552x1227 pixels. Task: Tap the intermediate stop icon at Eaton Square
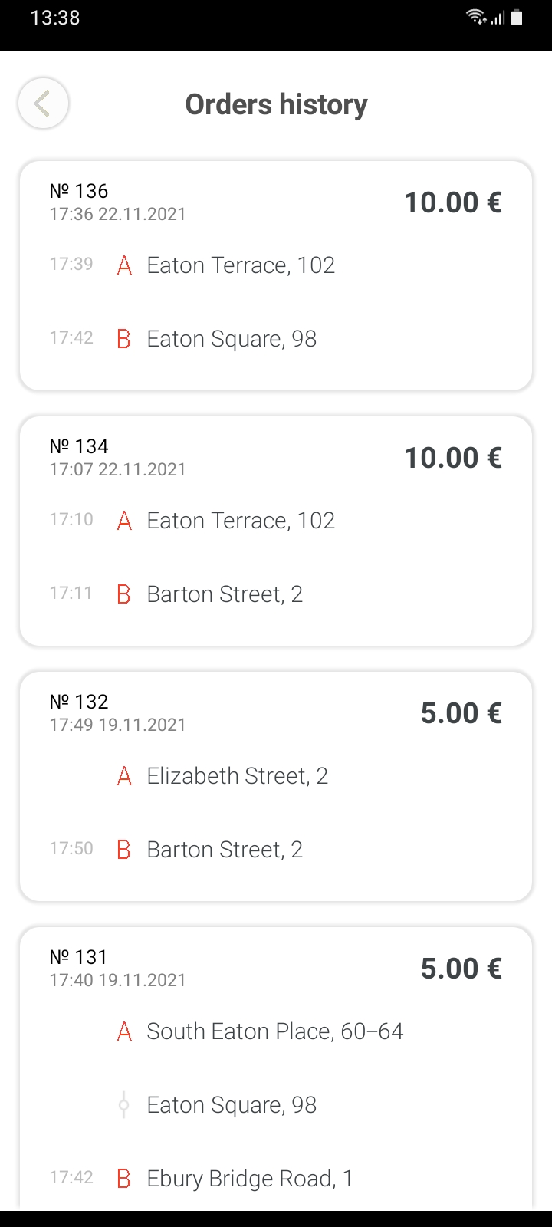tap(123, 1105)
